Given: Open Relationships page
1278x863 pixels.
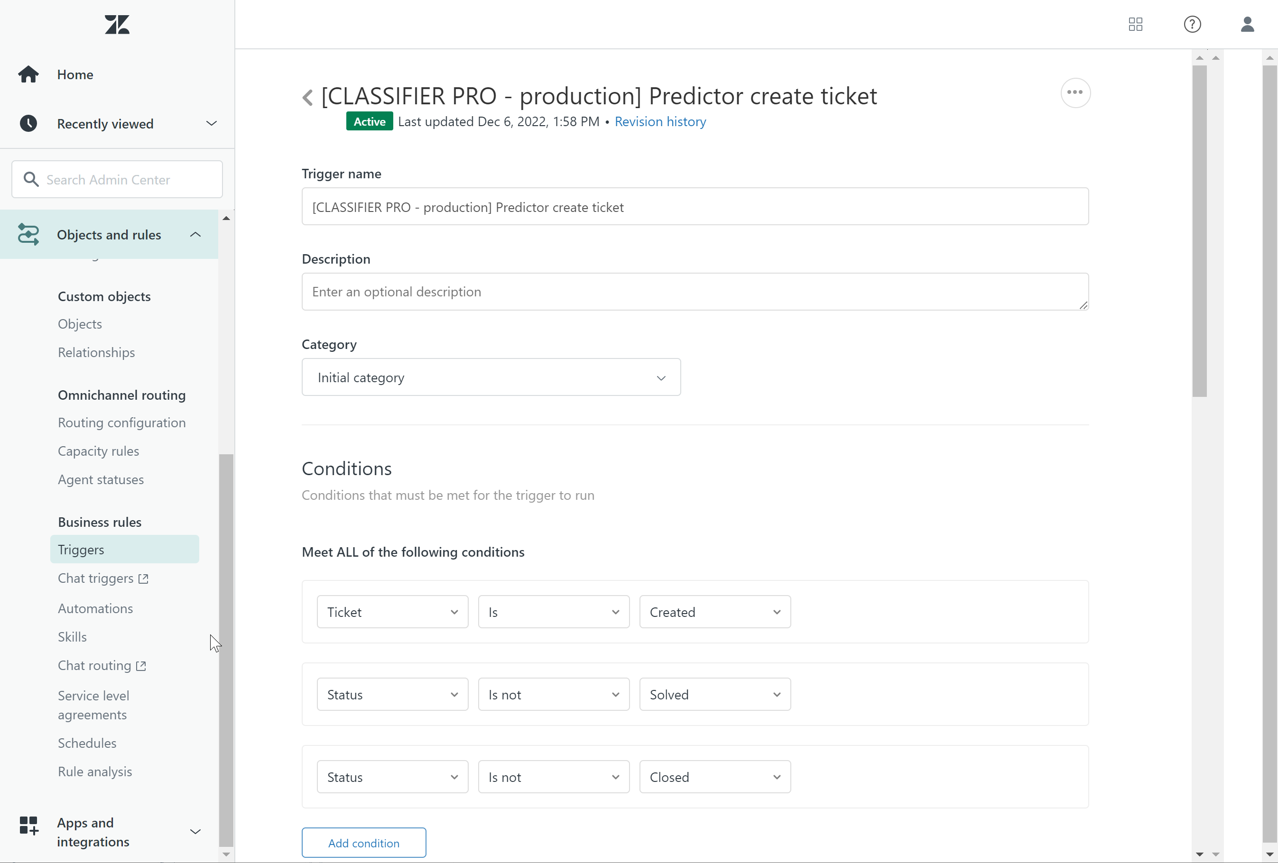Looking at the screenshot, I should coord(96,352).
